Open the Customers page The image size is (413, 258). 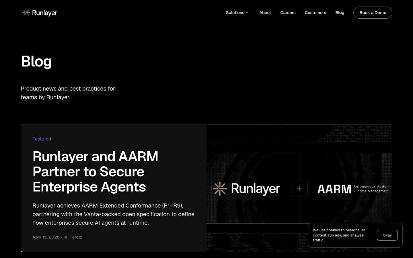[315, 13]
